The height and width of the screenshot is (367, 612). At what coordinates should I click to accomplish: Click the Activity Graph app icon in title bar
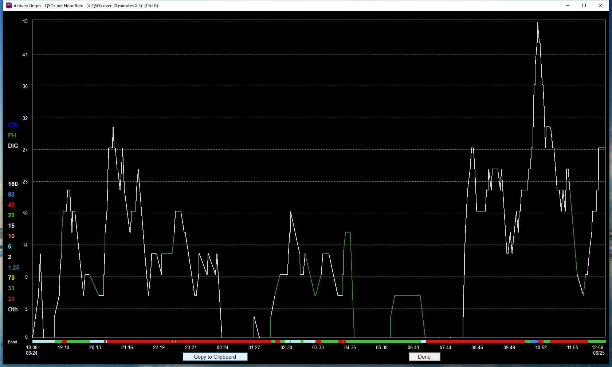point(9,5)
